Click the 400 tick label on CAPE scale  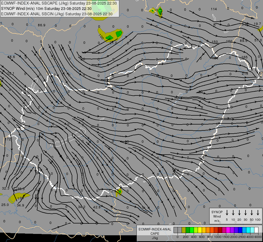click(x=194, y=237)
